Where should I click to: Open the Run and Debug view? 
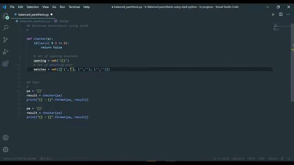(6, 52)
